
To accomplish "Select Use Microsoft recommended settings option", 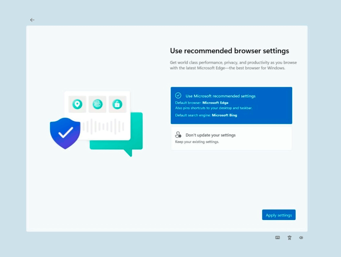I will [x=232, y=105].
